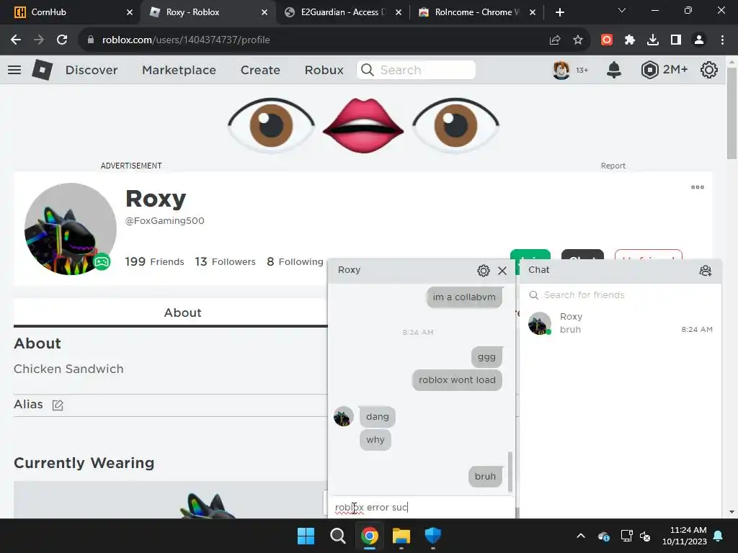This screenshot has height=553, width=738.
Task: Open Roxy conversation in Chat list
Action: pos(620,323)
